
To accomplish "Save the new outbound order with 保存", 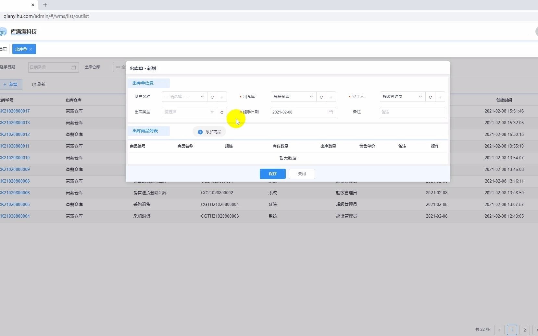I will (273, 174).
